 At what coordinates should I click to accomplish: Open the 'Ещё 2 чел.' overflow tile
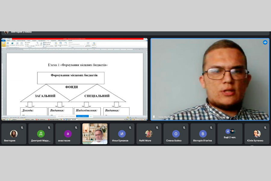pyautogui.click(x=230, y=134)
